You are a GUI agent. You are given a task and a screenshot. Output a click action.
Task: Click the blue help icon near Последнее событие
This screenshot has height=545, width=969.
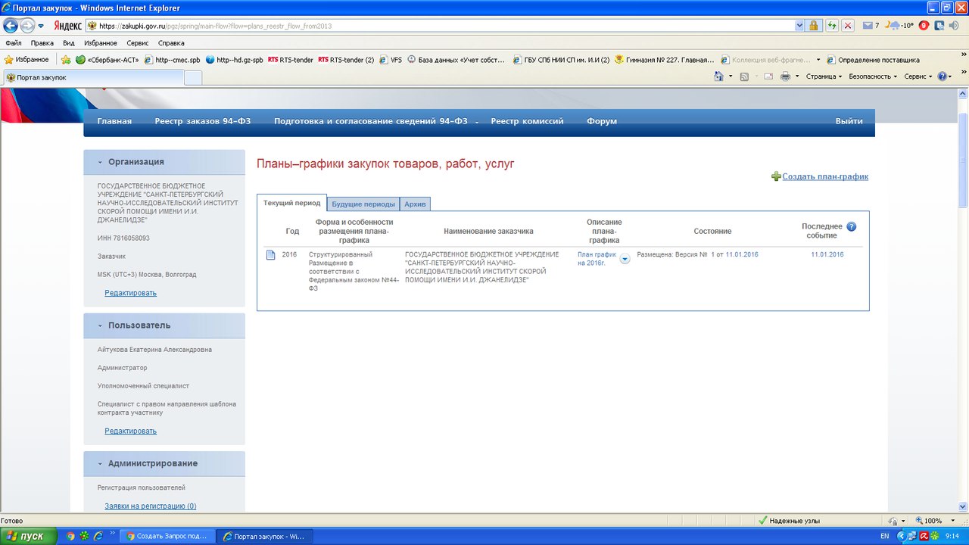tap(852, 226)
